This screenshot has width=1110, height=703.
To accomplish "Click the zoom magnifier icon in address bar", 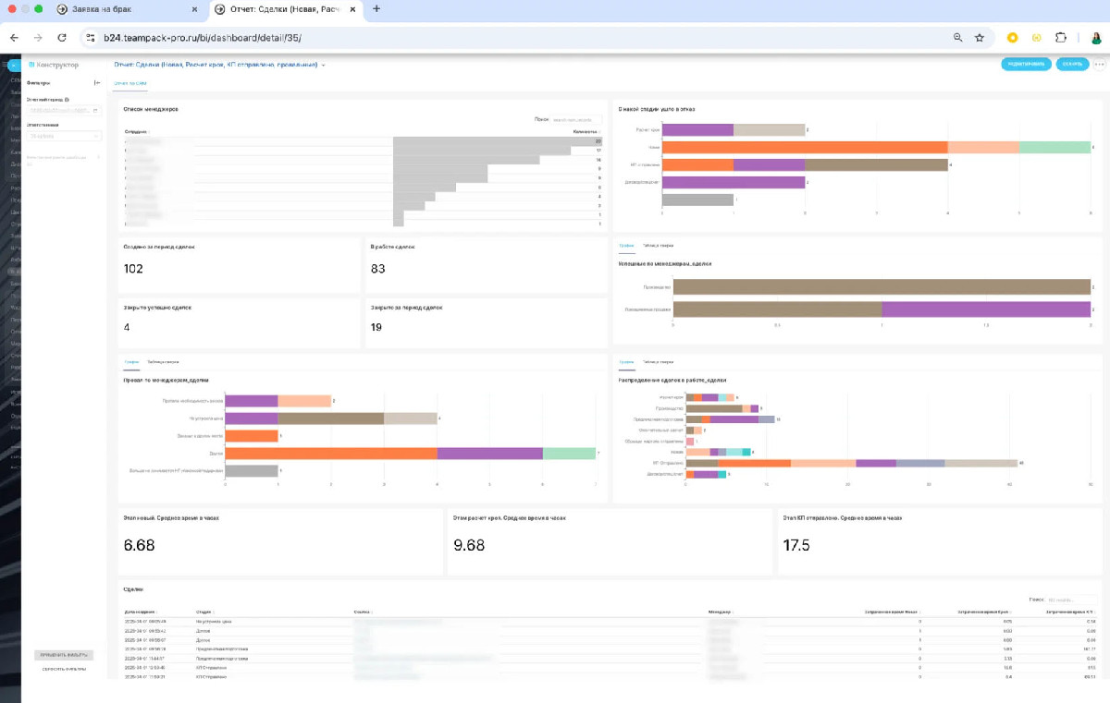I will (x=958, y=38).
